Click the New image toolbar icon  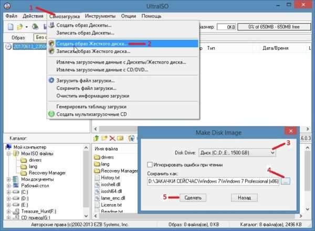[x=10, y=27]
